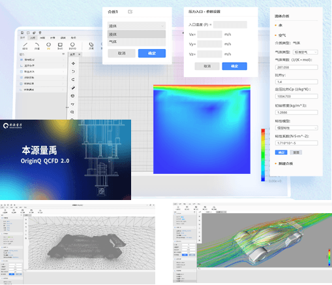Click the Vx velocity input field
The width and height of the screenshot is (332, 285).
(x=209, y=35)
